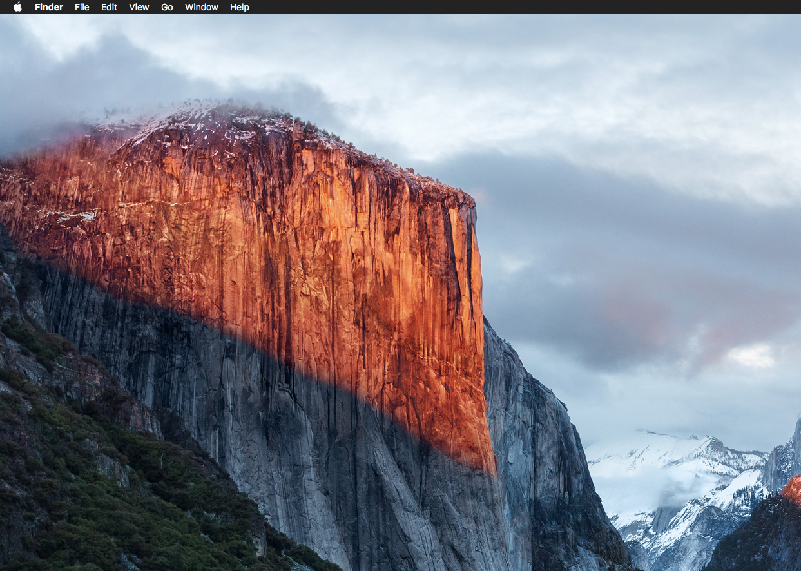Open the Help menu
The height and width of the screenshot is (571, 801).
[x=240, y=7]
